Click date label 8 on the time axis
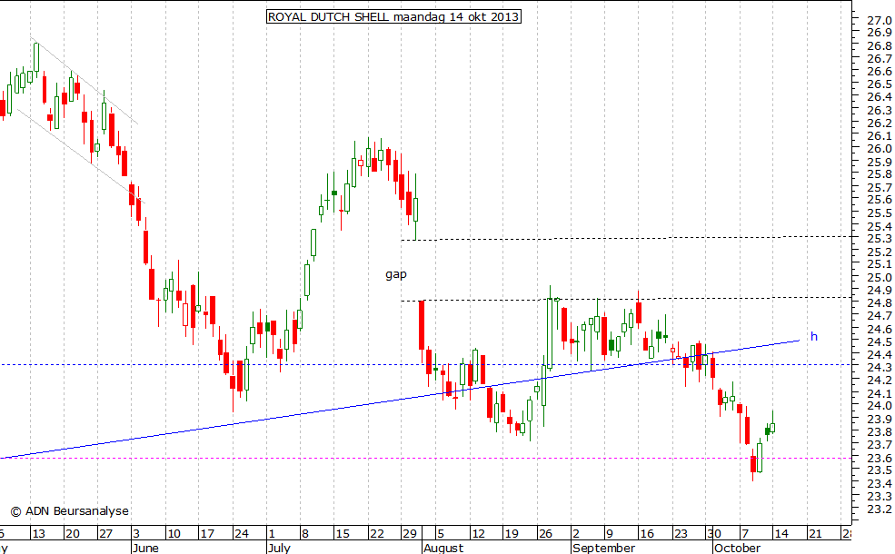This screenshot has height=554, width=895. coord(304,534)
